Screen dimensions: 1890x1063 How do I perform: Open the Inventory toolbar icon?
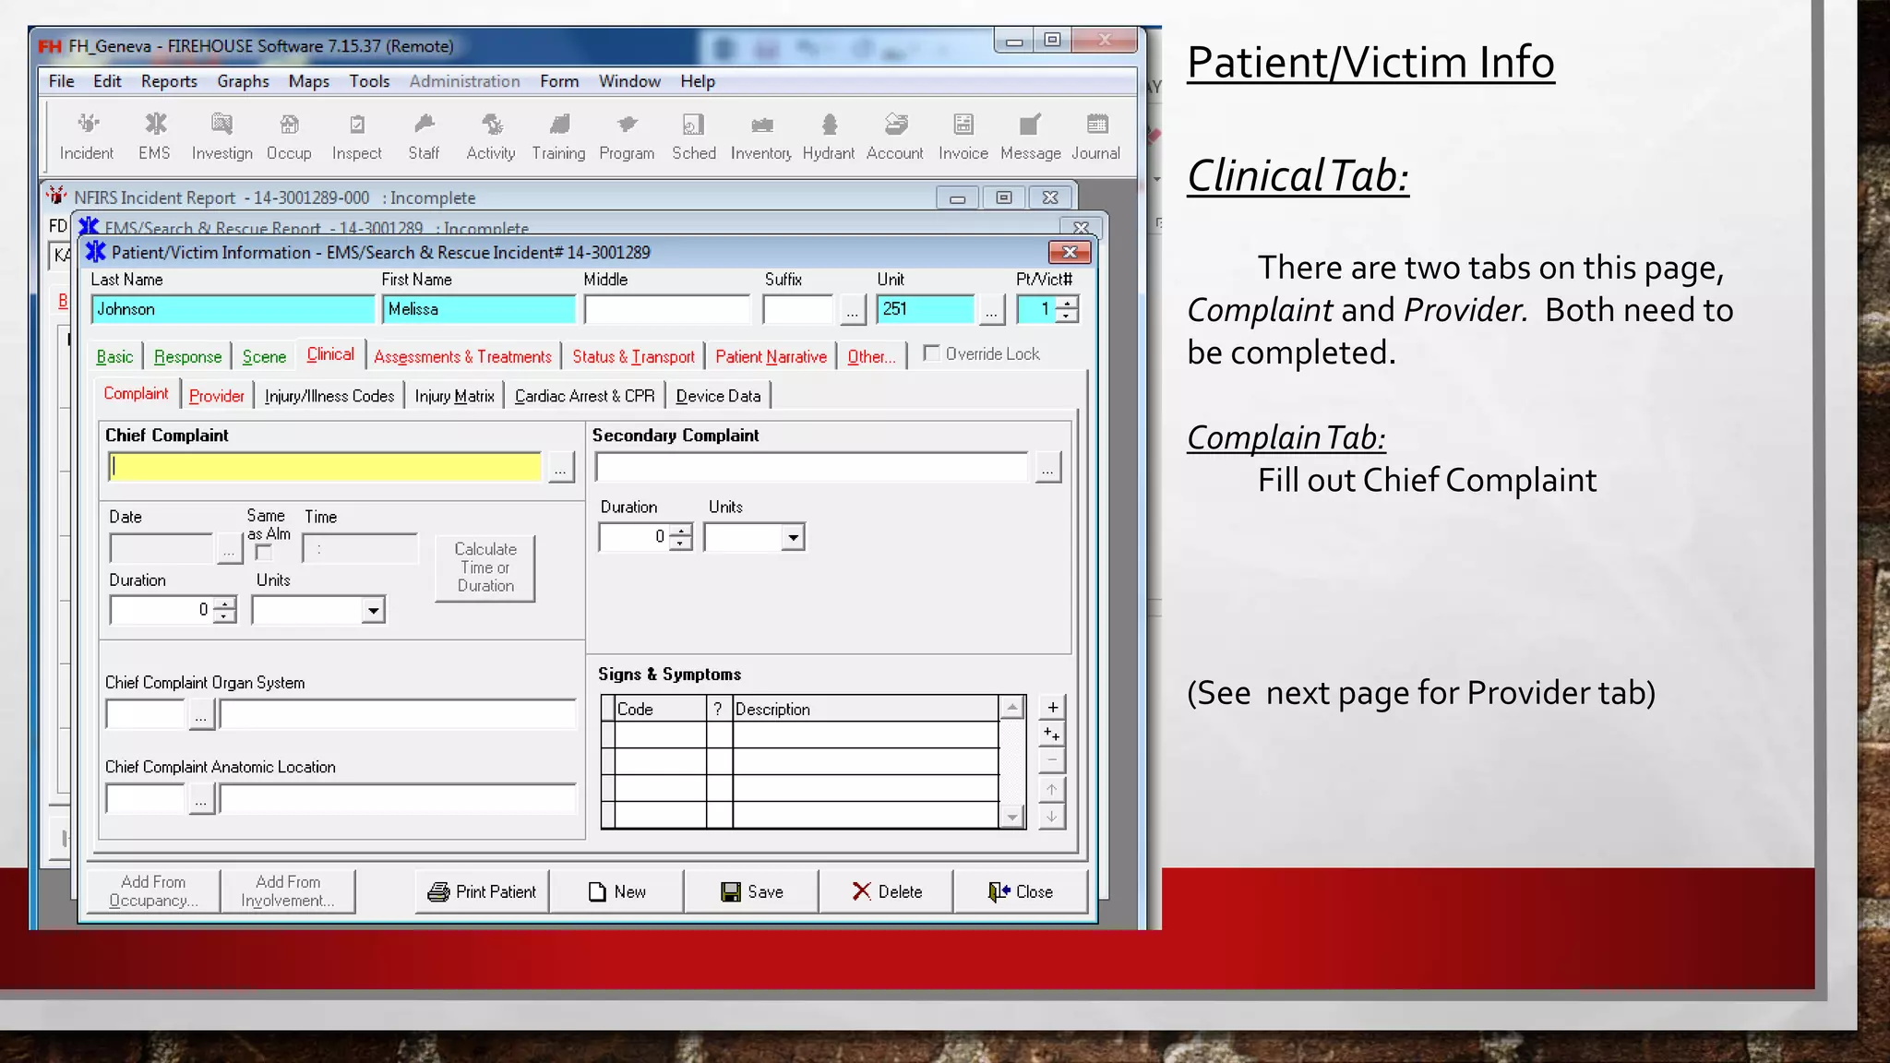coord(761,137)
